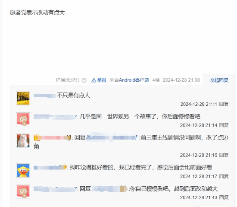
Task: Collapse replies via 收起回复
Action: click(x=219, y=80)
